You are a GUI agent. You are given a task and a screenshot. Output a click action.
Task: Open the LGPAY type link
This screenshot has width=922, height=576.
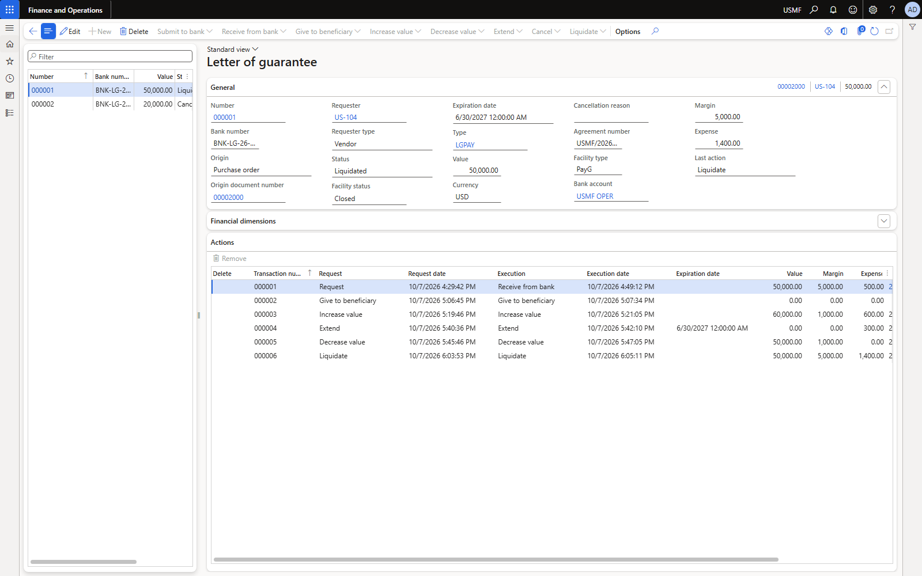coord(465,145)
